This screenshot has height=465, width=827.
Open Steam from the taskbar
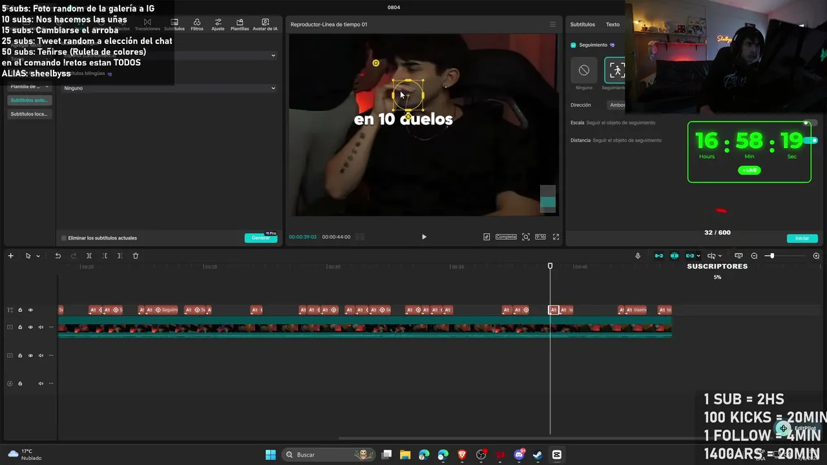(x=538, y=455)
